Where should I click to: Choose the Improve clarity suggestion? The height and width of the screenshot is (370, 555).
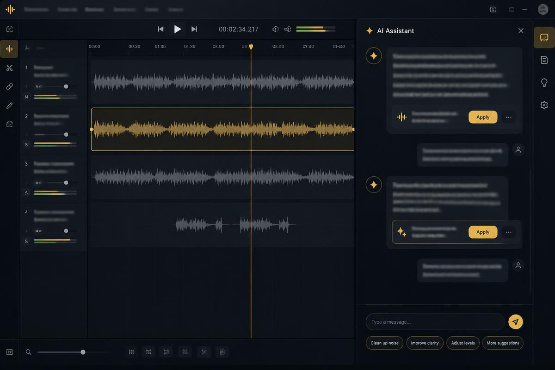coord(425,343)
